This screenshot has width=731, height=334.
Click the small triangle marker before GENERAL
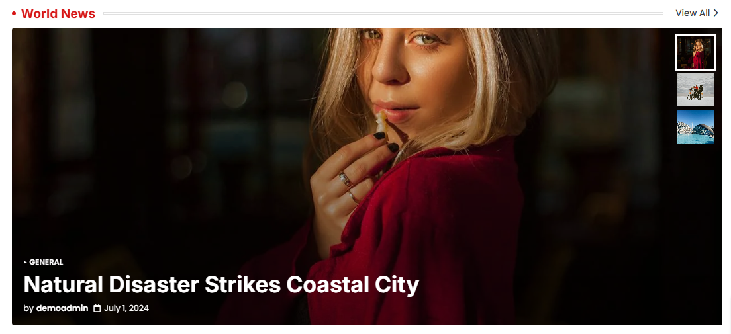click(25, 263)
